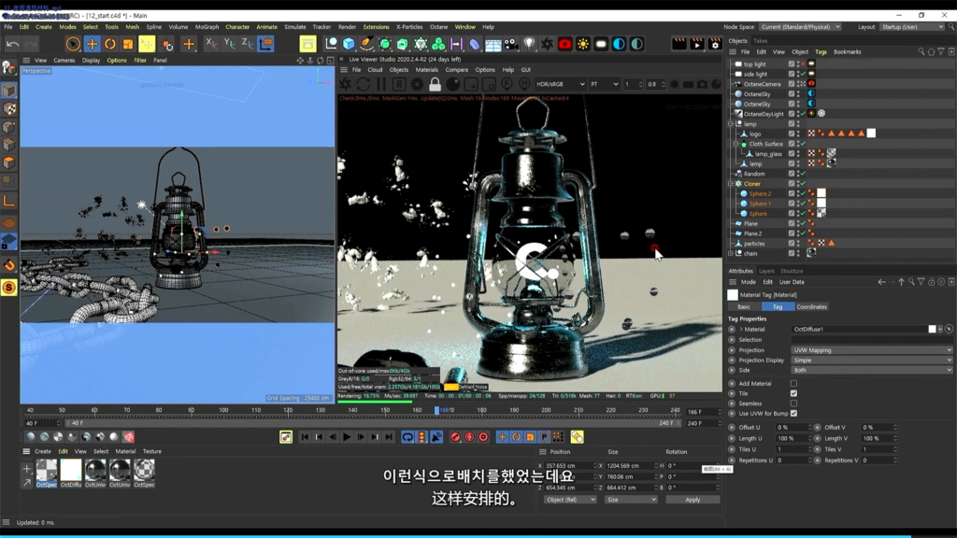Click the light bulb icon in toolbar
Viewport: 957px width, 538px height.
point(530,44)
